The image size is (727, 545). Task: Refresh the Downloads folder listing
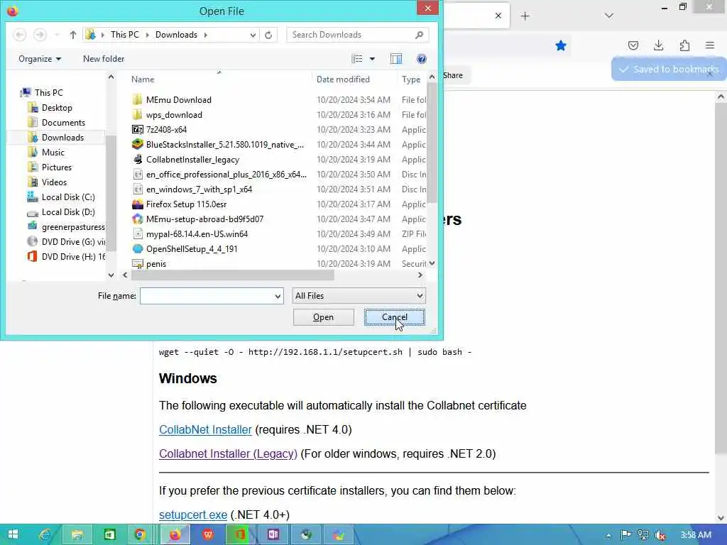[x=268, y=35]
